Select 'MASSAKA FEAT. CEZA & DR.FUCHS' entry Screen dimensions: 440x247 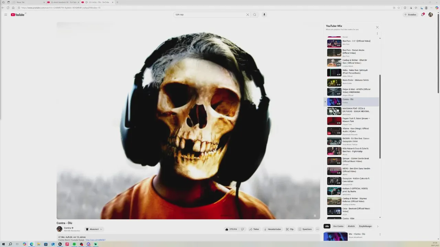click(x=352, y=111)
